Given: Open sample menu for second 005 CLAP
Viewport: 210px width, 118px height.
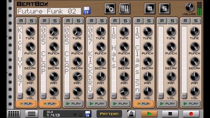Looking at the screenshot, I should pyautogui.click(x=67, y=96).
